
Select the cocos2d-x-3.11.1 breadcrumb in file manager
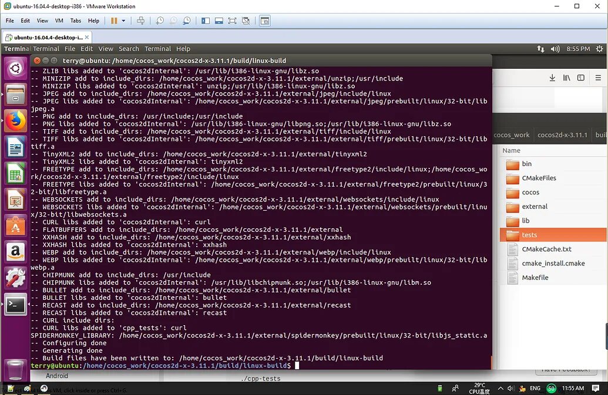(562, 135)
